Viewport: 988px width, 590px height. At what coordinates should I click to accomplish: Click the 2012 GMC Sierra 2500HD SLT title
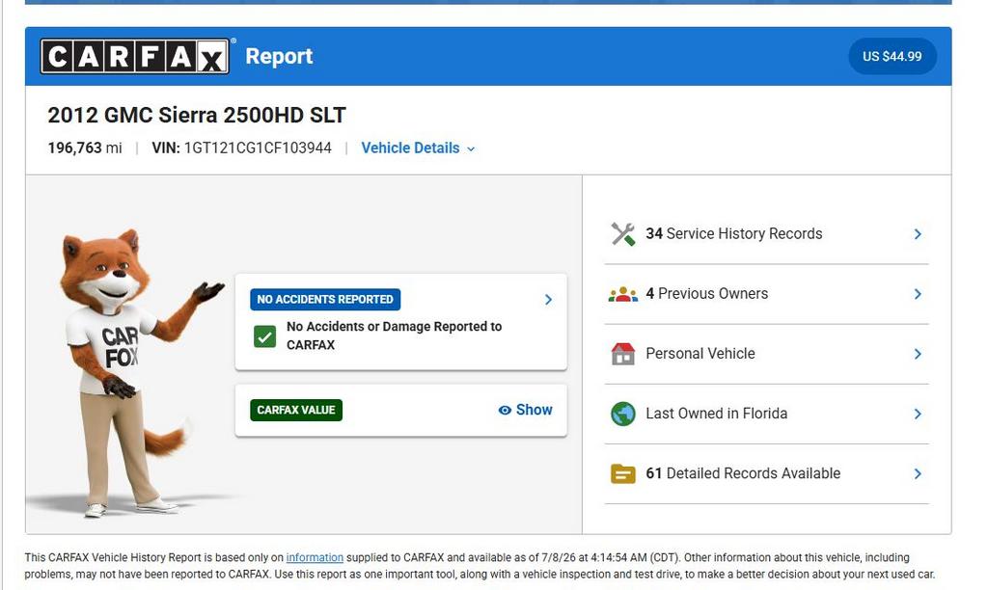pos(197,116)
